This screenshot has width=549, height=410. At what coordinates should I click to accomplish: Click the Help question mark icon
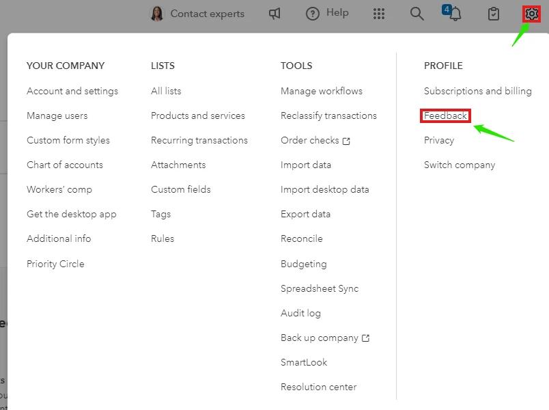pos(312,14)
